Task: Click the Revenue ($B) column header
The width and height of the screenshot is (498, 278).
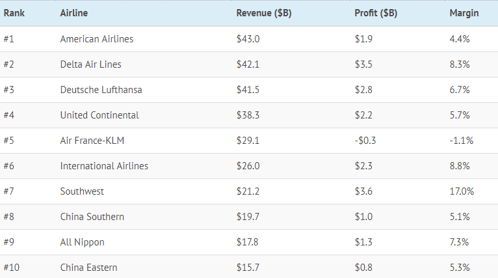Action: 263,13
